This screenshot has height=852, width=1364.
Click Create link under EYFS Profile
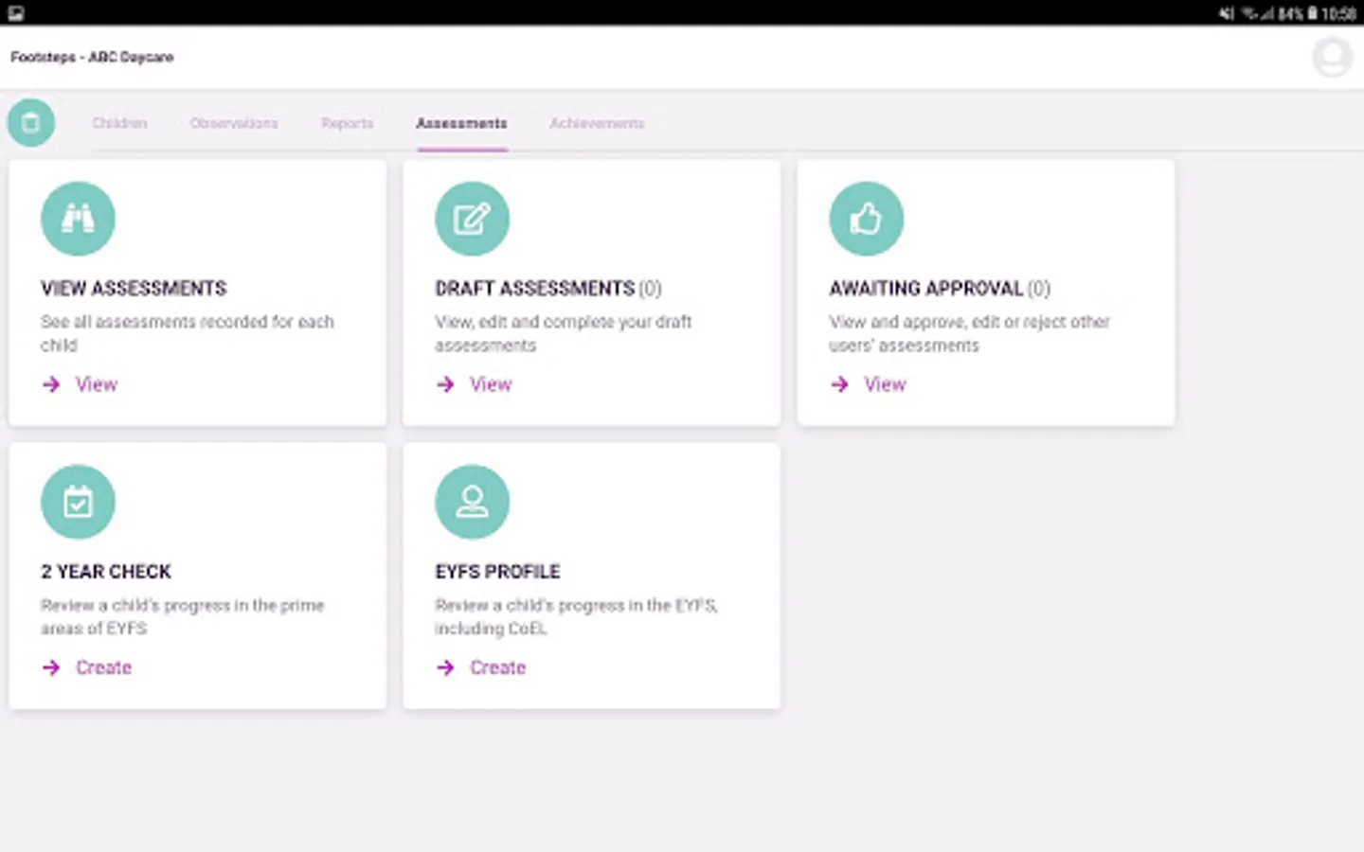point(497,667)
